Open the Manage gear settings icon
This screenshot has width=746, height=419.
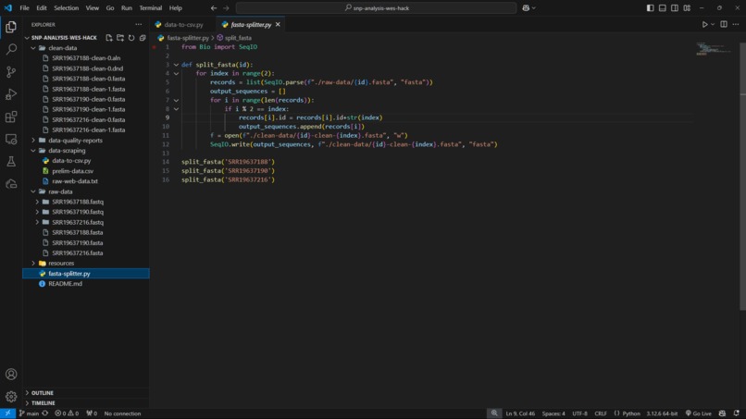11,396
